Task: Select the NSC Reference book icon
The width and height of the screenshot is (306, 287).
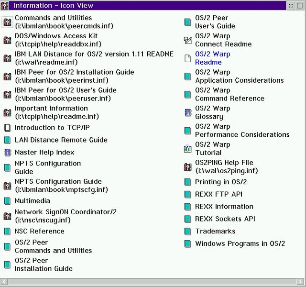Action: (8, 231)
